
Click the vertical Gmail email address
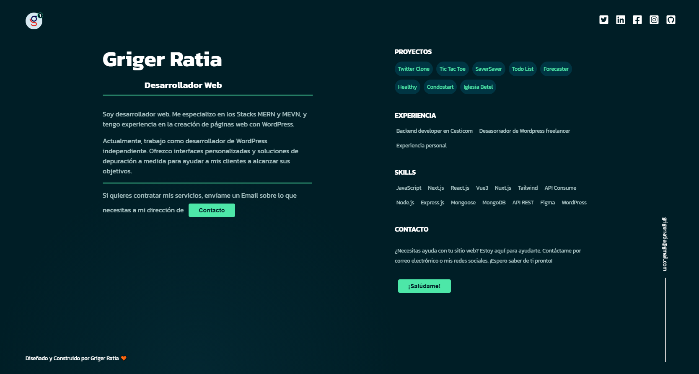coord(665,244)
